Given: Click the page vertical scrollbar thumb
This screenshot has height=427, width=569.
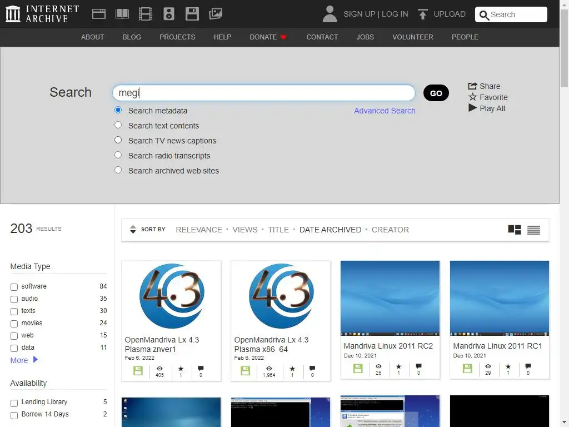Looking at the screenshot, I should 565,48.
